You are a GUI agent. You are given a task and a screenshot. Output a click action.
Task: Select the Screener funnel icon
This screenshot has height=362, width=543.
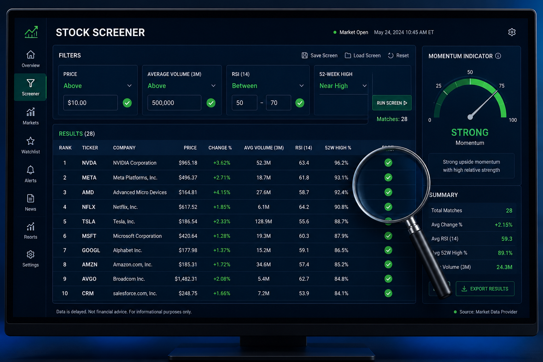pos(31,83)
